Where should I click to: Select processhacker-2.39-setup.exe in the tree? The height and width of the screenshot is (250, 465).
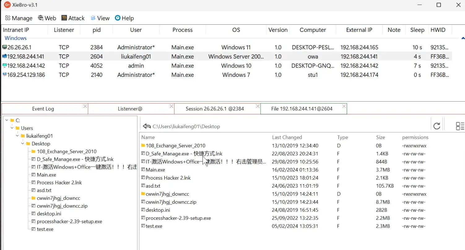coord(69,221)
